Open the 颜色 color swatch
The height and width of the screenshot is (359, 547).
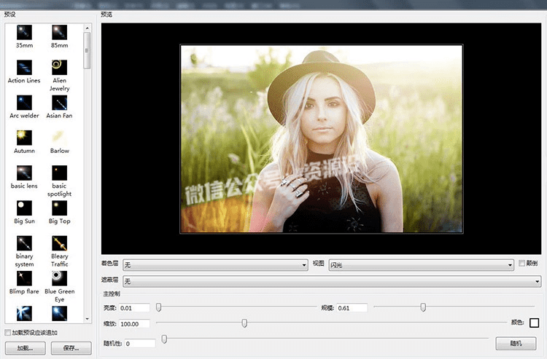click(x=534, y=323)
